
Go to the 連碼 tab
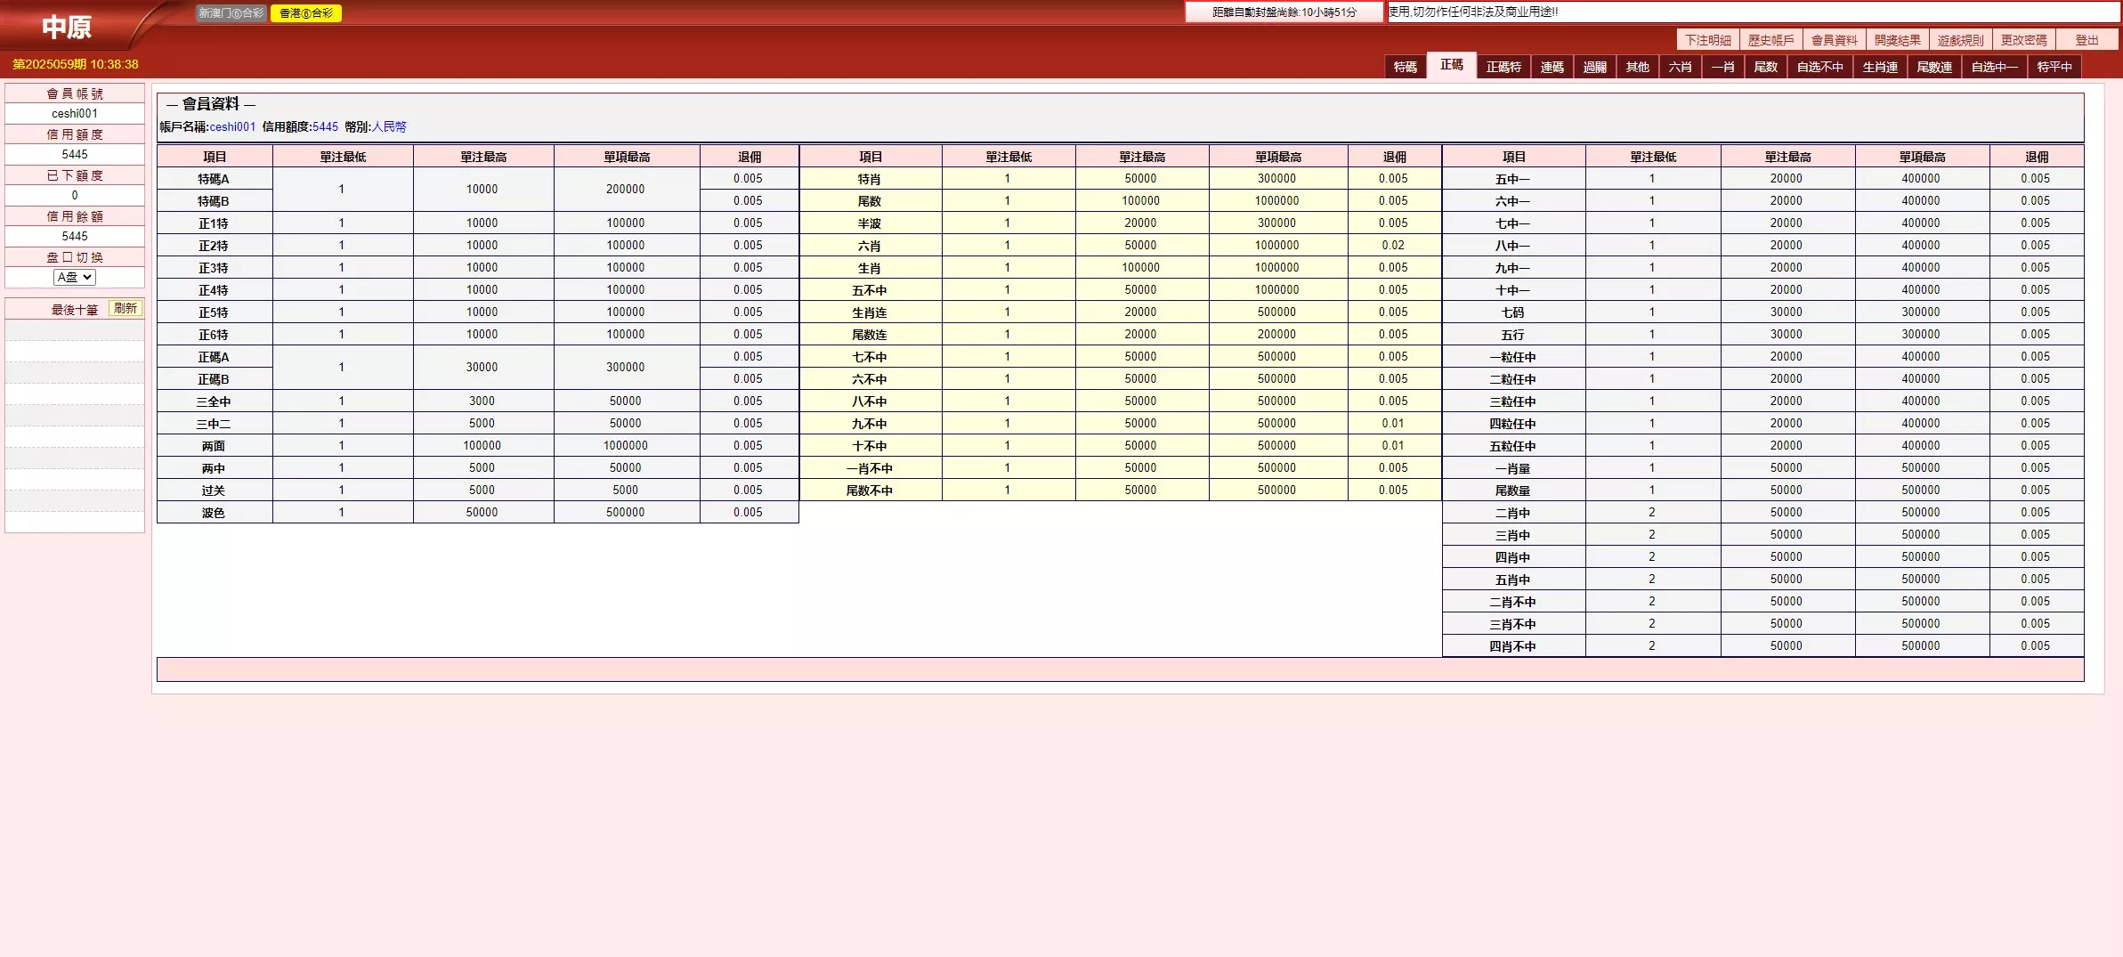1552,67
